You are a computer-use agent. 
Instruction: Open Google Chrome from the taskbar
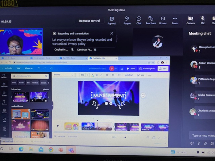click(x=51, y=149)
